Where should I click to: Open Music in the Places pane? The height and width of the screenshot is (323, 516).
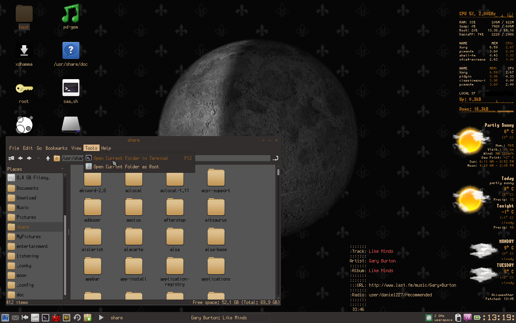click(x=35, y=208)
